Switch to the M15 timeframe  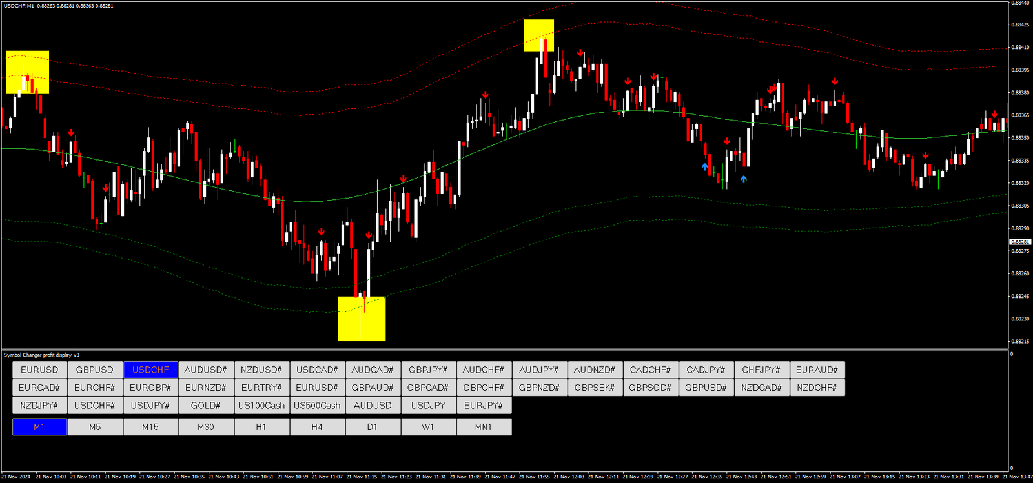point(150,427)
